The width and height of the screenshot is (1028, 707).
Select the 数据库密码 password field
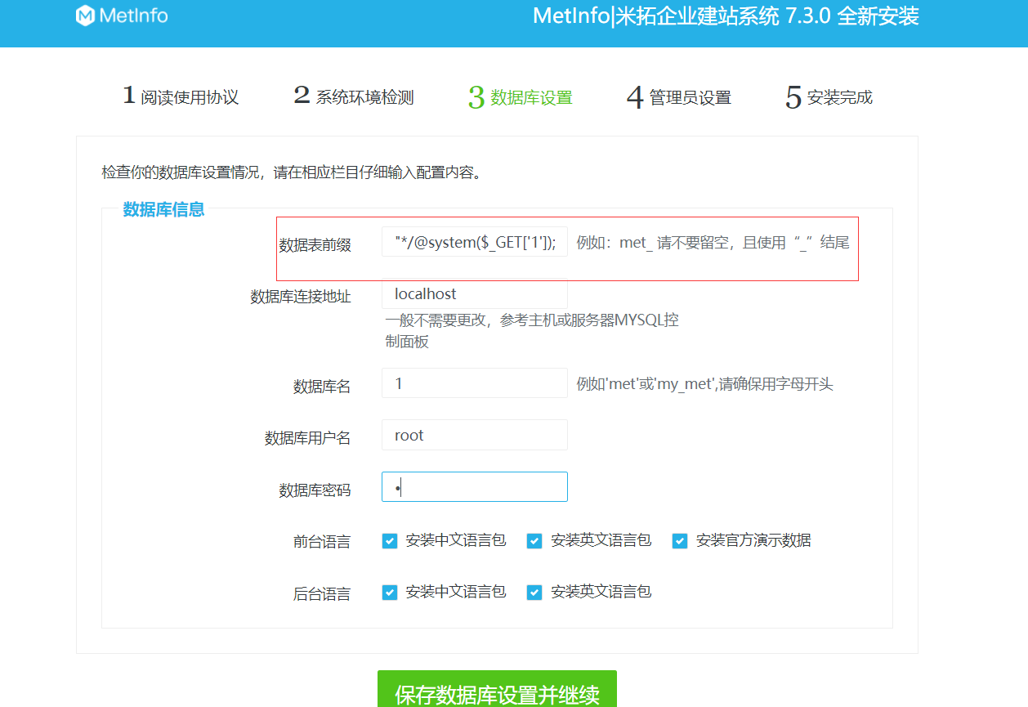click(x=474, y=486)
